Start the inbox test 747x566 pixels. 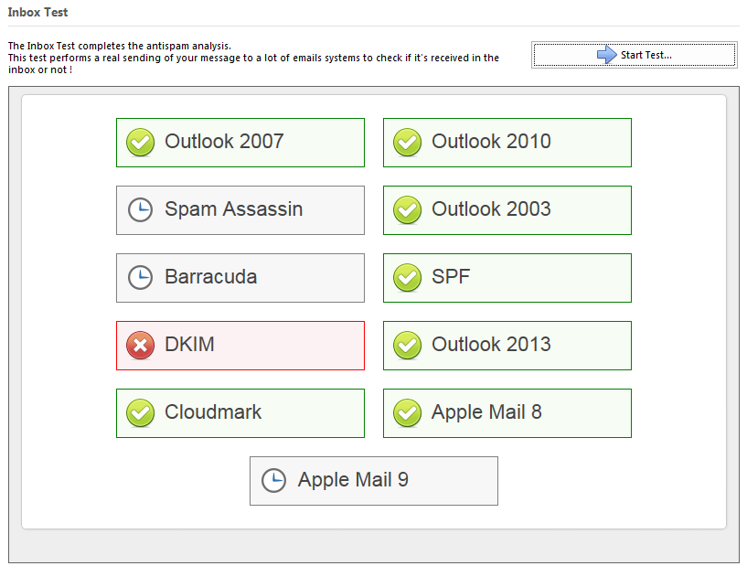(635, 55)
